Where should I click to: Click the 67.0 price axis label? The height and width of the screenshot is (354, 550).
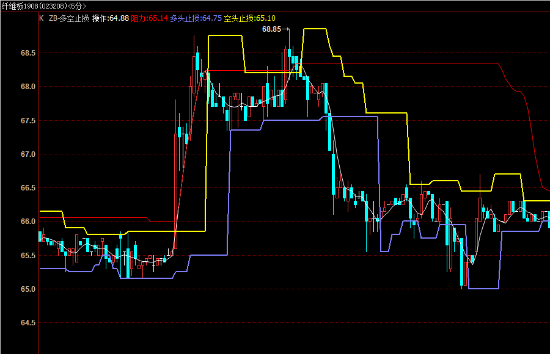coord(28,154)
